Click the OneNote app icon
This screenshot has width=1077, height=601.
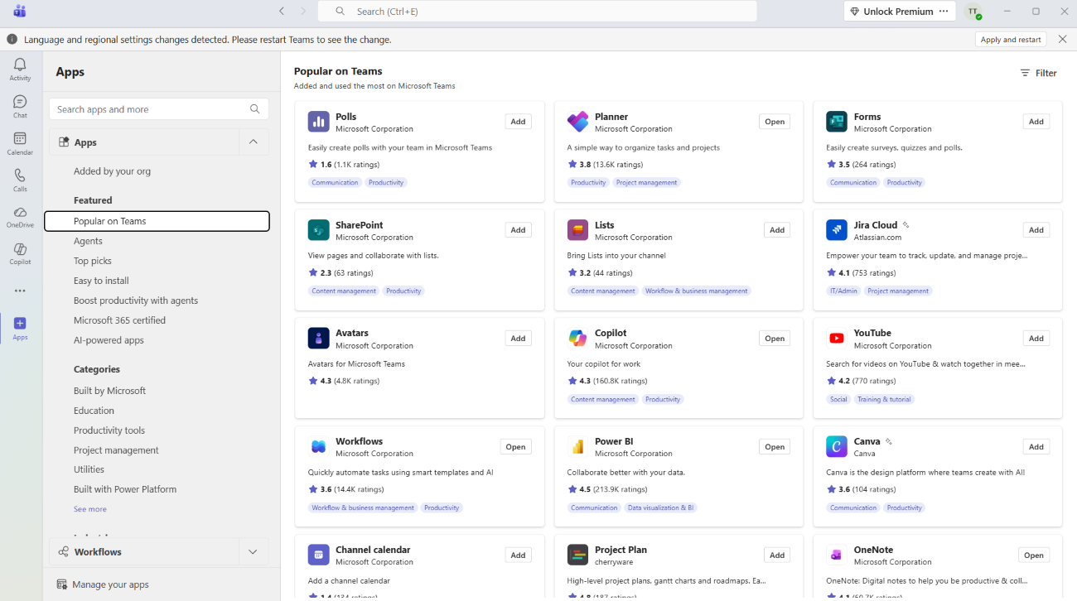coord(837,555)
